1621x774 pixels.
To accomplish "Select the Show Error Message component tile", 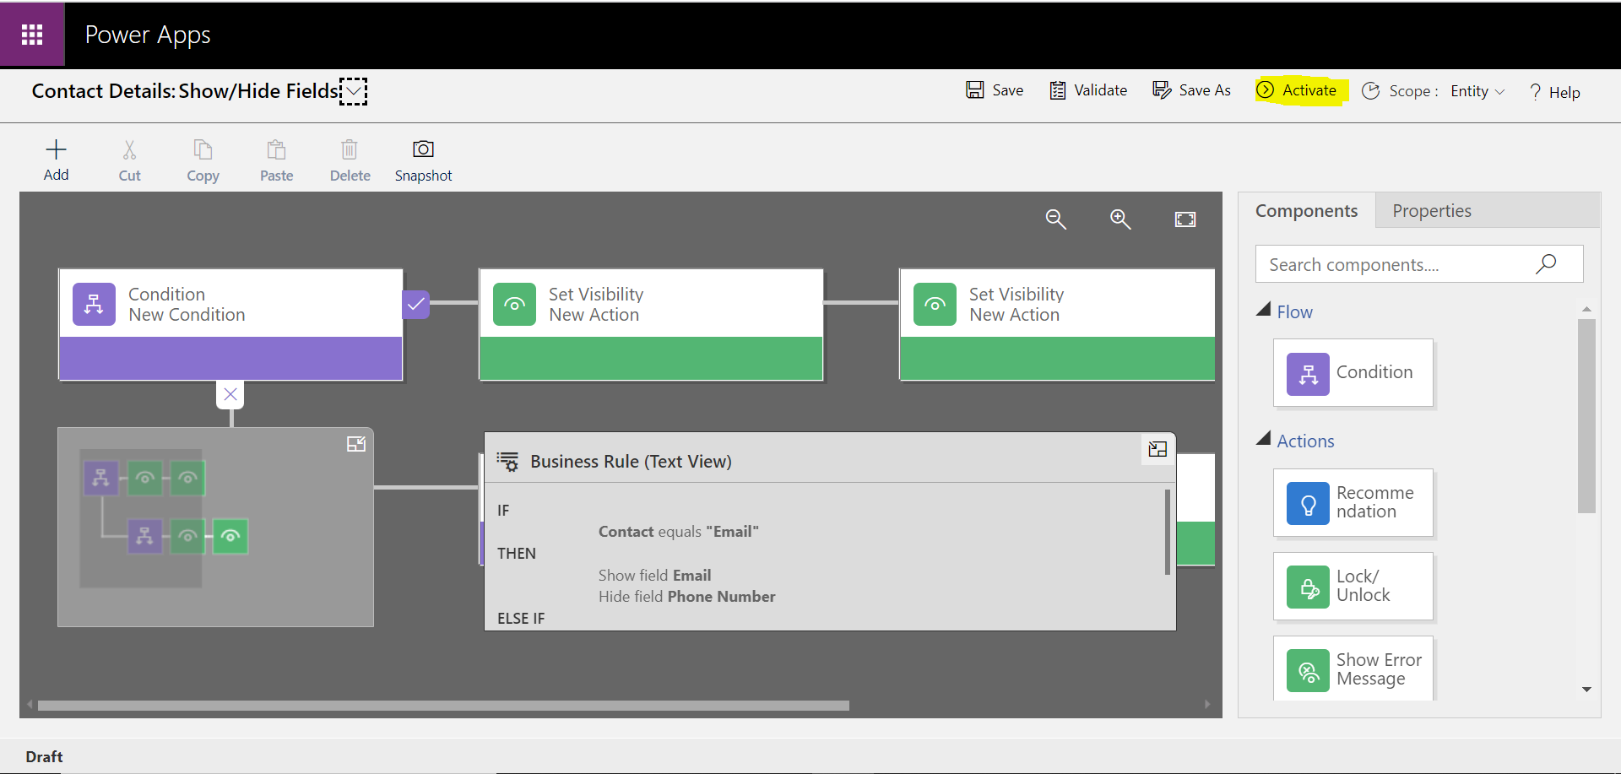I will [x=1353, y=669].
